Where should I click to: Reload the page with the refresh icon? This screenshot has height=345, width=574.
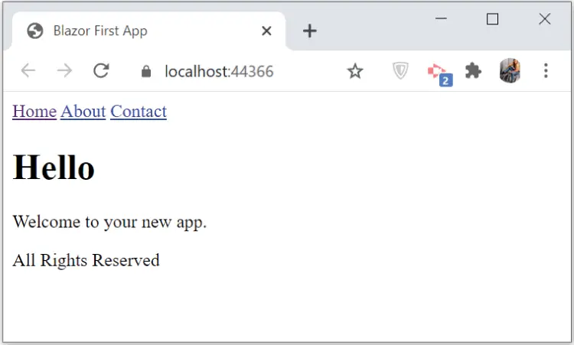coord(101,70)
